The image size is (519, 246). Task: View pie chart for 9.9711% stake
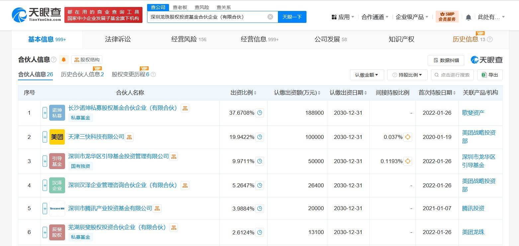pyautogui.click(x=260, y=161)
